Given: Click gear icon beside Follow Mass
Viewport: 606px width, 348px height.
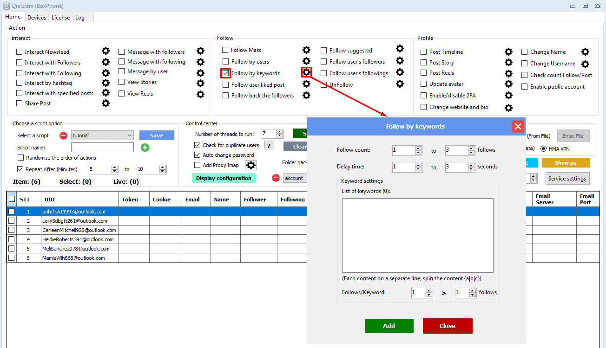Looking at the screenshot, I should click(x=306, y=50).
